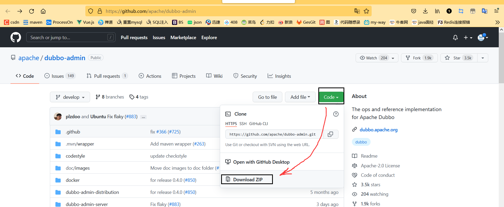Click plzdoo's commit author avatar
Screen dimensions: 504x207
point(58,116)
